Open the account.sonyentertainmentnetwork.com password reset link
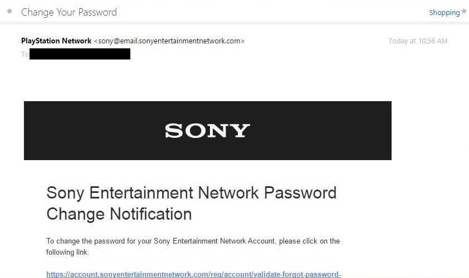This screenshot has width=469, height=278. (x=193, y=274)
